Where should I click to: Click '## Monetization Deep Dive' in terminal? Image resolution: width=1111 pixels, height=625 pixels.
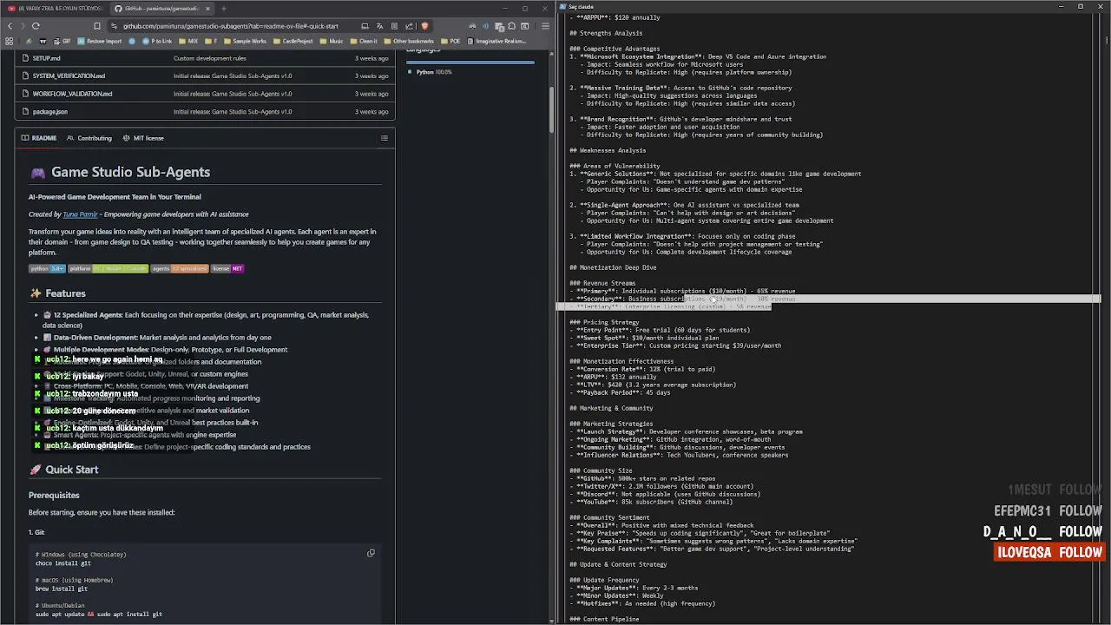(613, 267)
